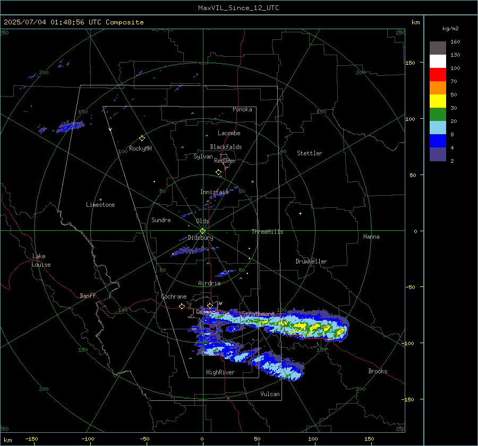Click the Cochrane label
The height and width of the screenshot is (446, 478).
(174, 296)
